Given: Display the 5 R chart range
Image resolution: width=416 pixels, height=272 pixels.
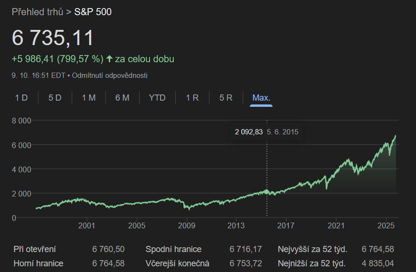Looking at the screenshot, I should (226, 98).
